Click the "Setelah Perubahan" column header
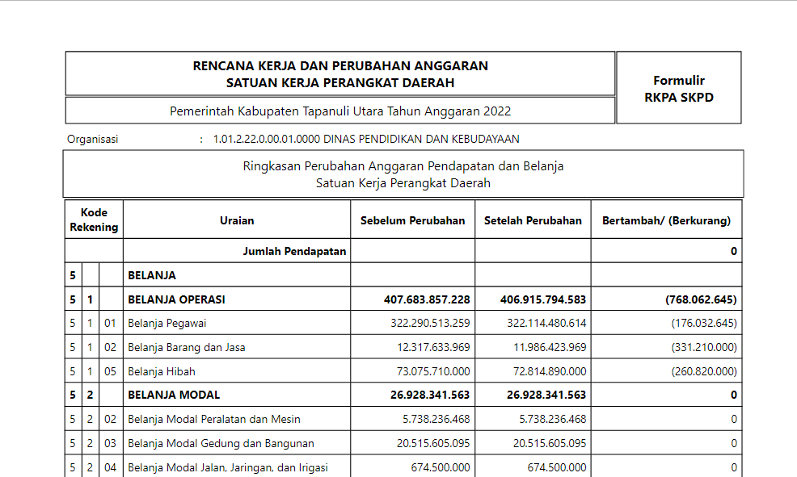This screenshot has width=797, height=477. pos(533,220)
